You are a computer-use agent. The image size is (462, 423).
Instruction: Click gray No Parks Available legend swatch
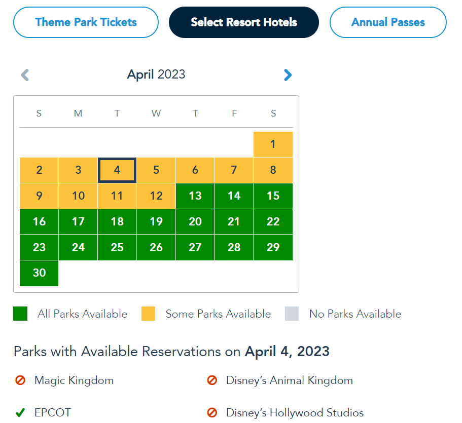(x=292, y=314)
